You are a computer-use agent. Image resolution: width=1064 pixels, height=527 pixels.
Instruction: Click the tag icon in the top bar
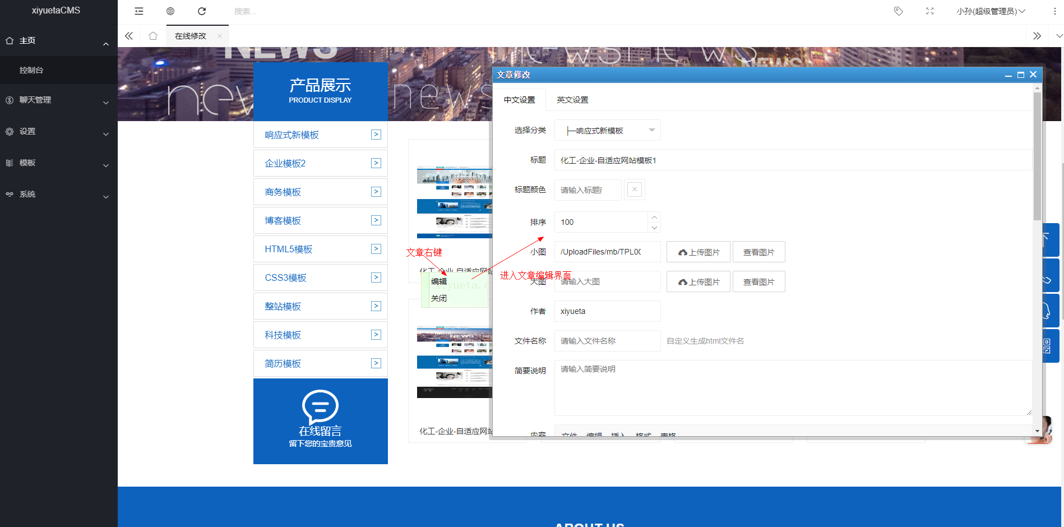tap(898, 11)
